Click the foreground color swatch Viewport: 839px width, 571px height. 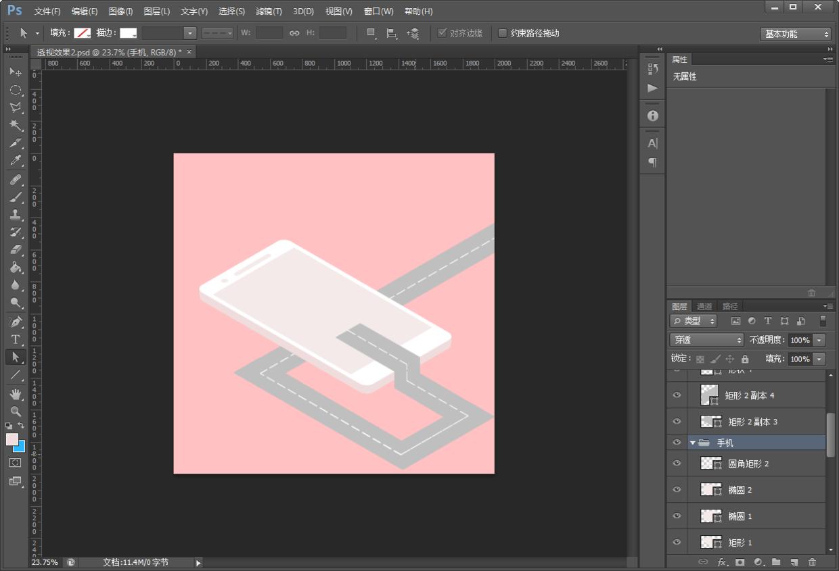click(x=12, y=439)
